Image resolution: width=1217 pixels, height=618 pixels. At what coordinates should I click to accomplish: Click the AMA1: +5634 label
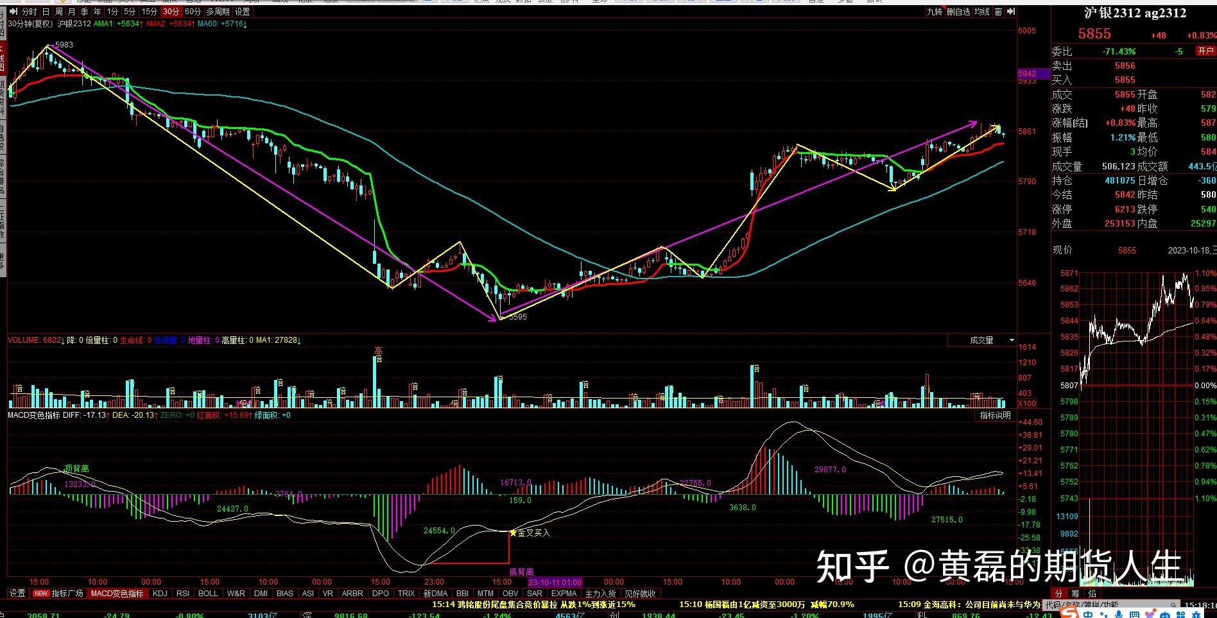tap(118, 24)
